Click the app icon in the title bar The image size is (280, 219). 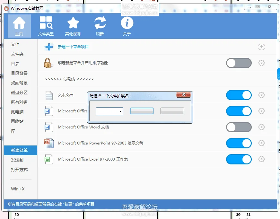[6, 8]
